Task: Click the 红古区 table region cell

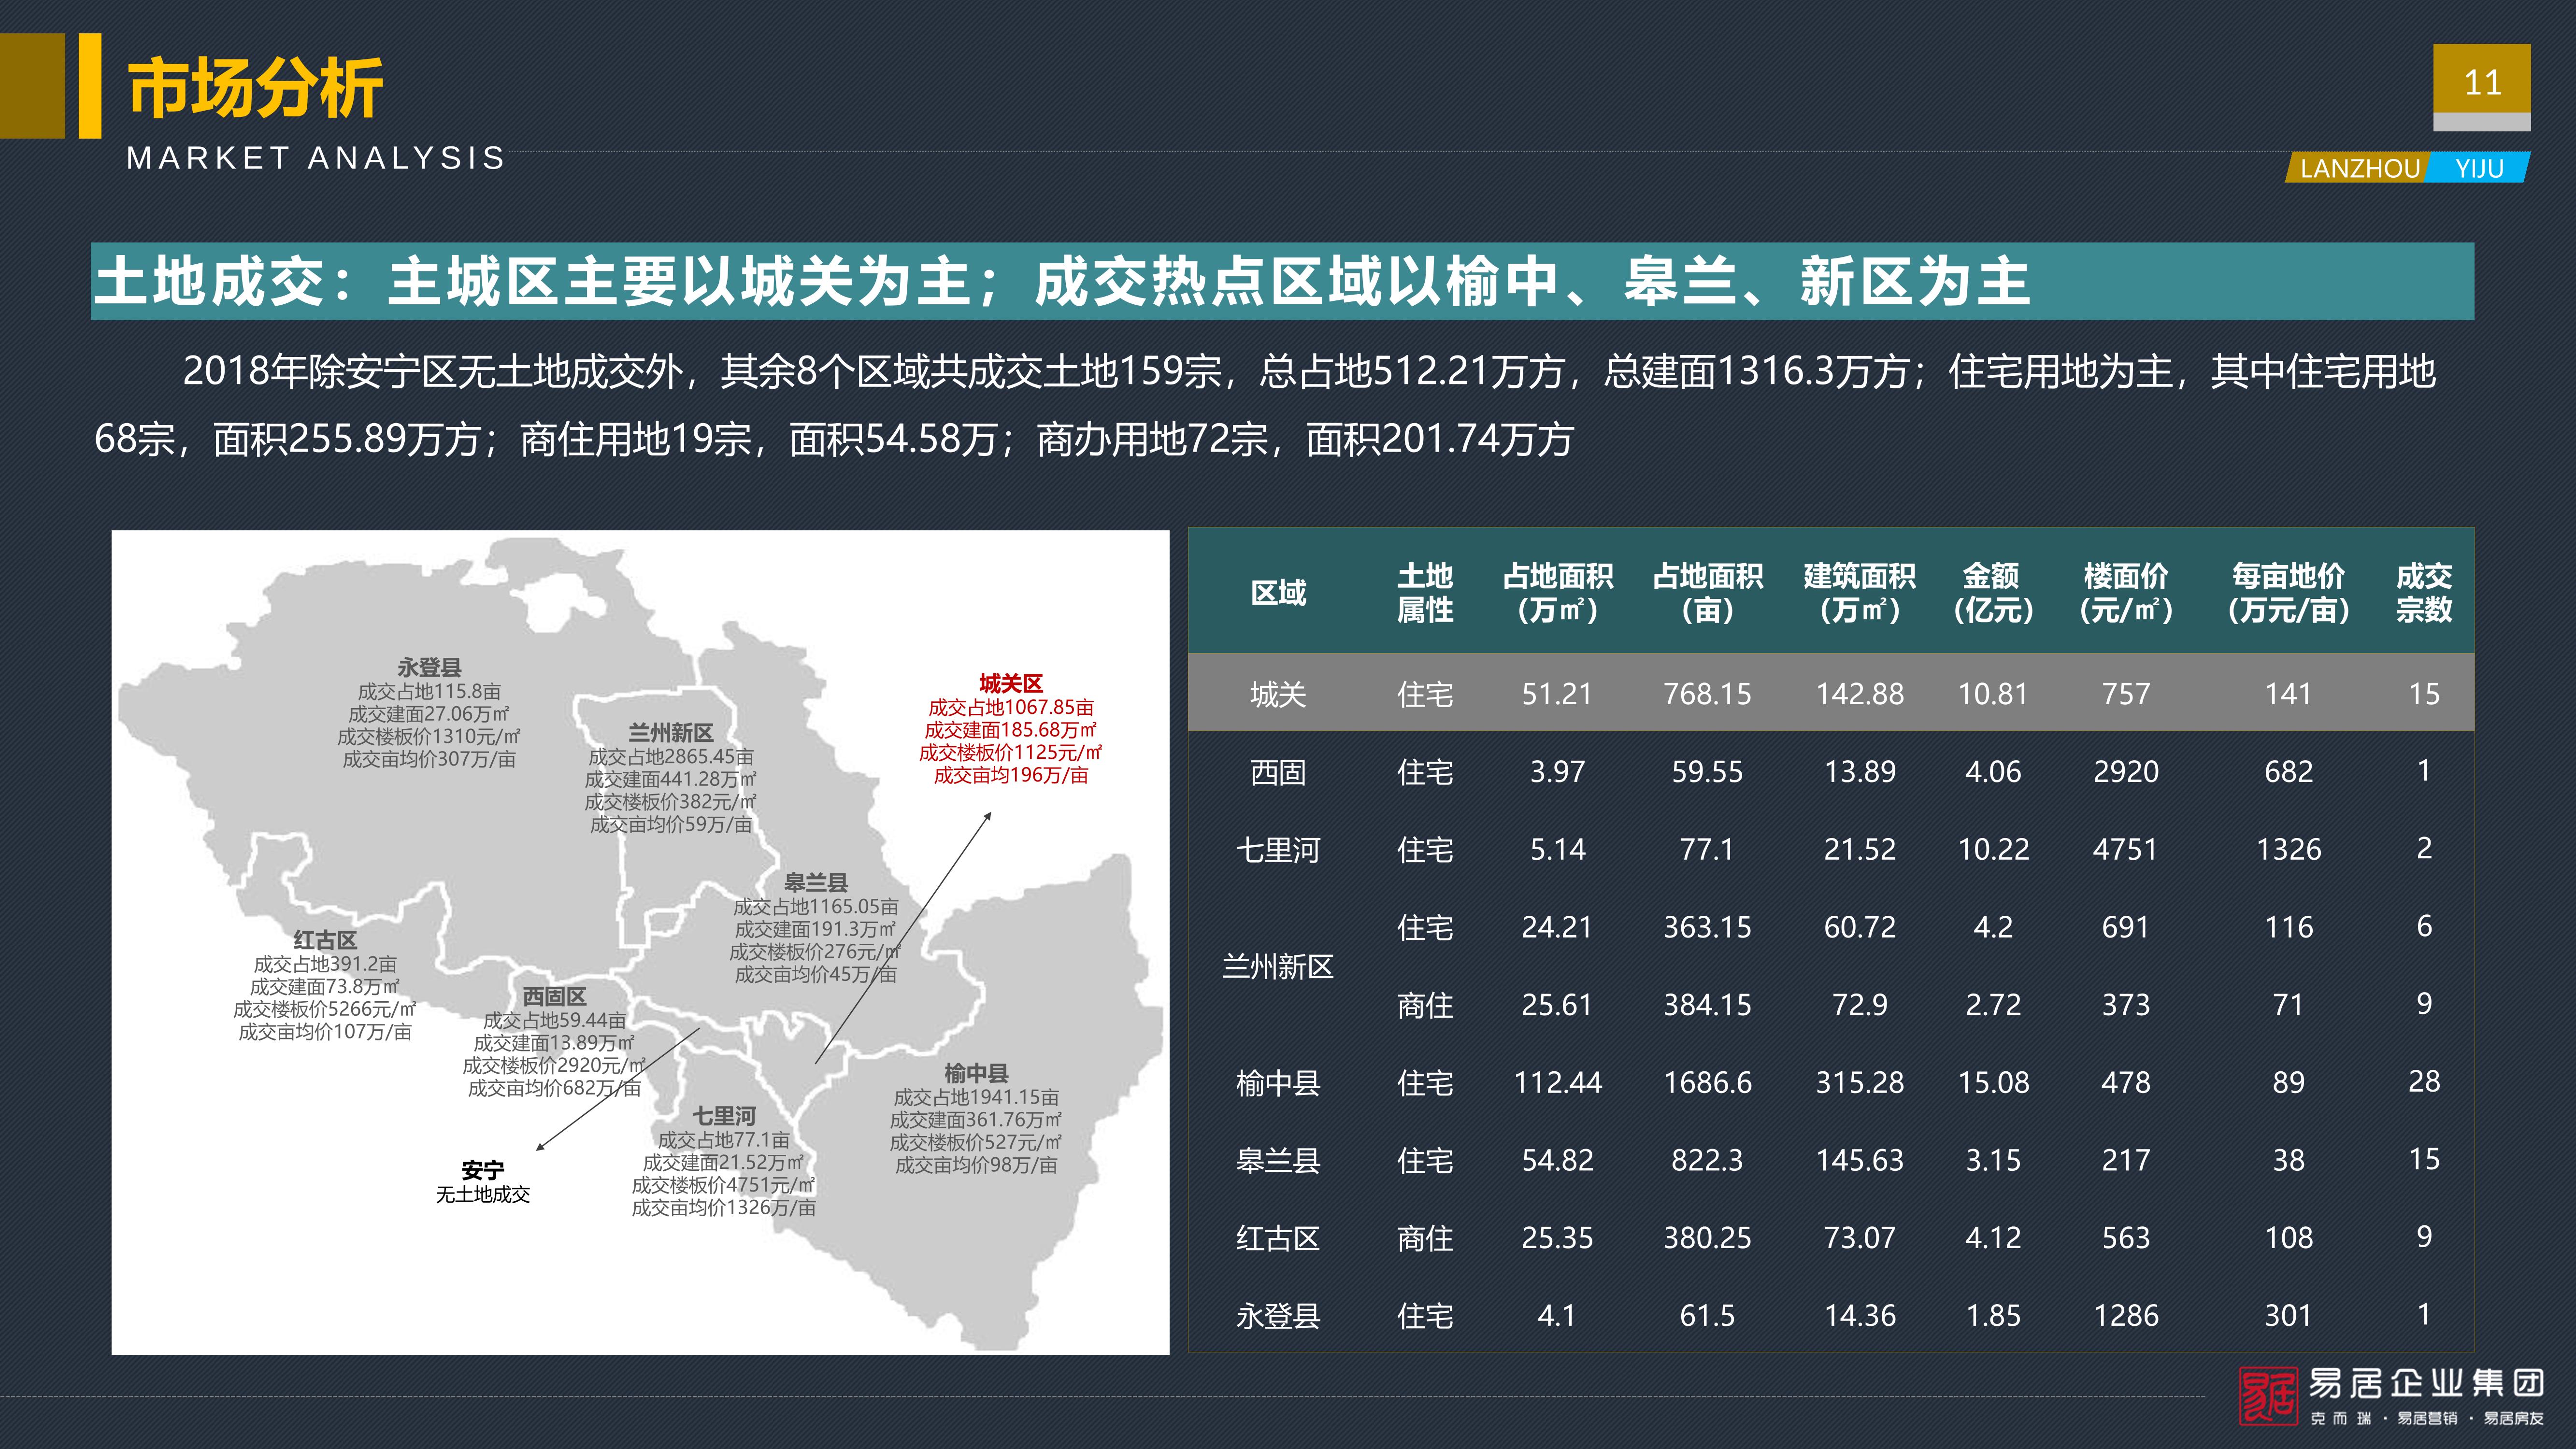Action: 1278,1239
